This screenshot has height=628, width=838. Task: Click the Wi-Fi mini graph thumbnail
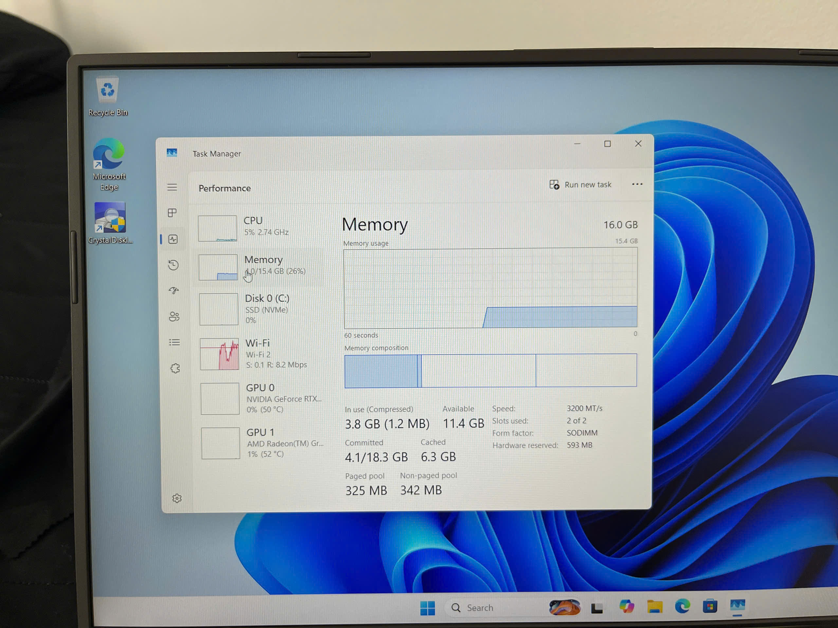tap(219, 354)
